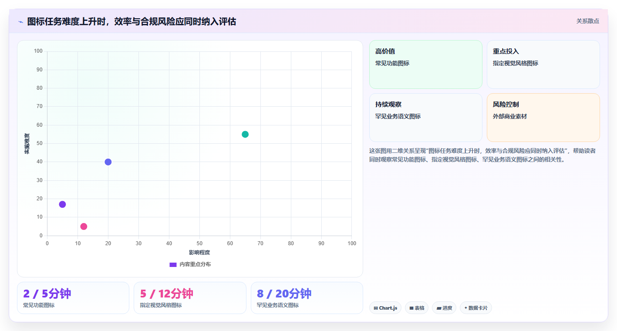
Task: Click the description paragraph starting 这张图用二维关系呈现
Action: tap(482, 155)
